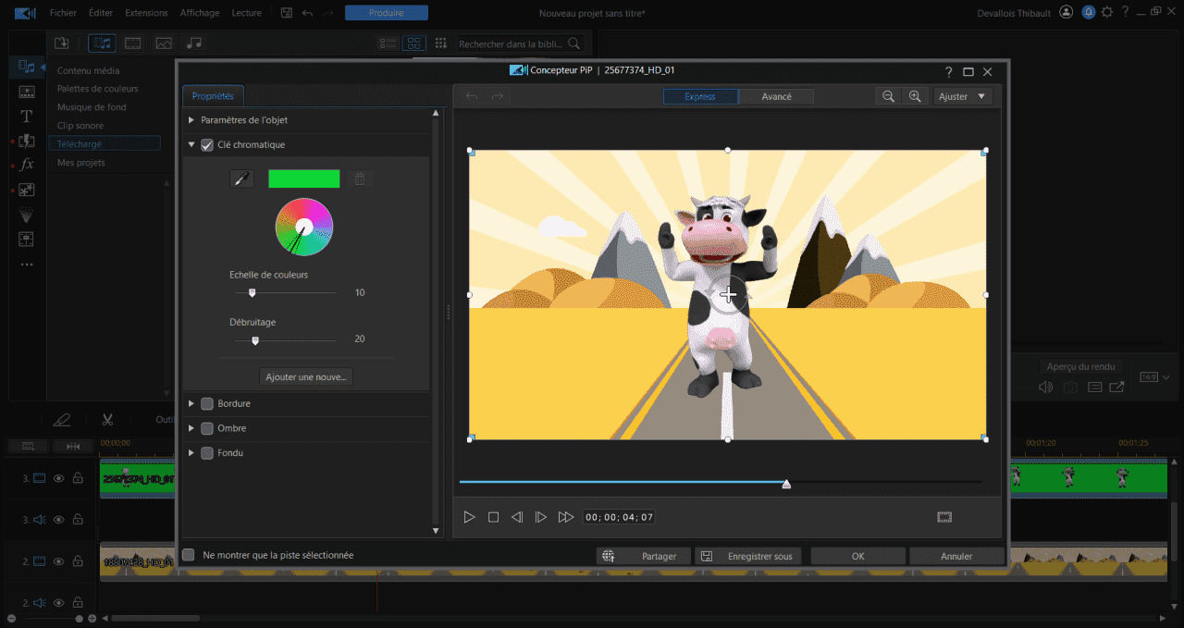Click Ajouter une nouve... button
The image size is (1184, 628).
tap(306, 377)
